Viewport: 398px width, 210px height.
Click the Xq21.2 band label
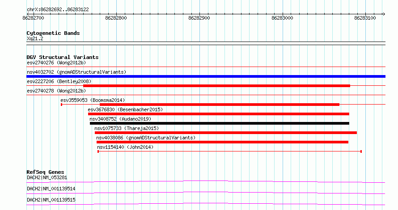(35, 38)
